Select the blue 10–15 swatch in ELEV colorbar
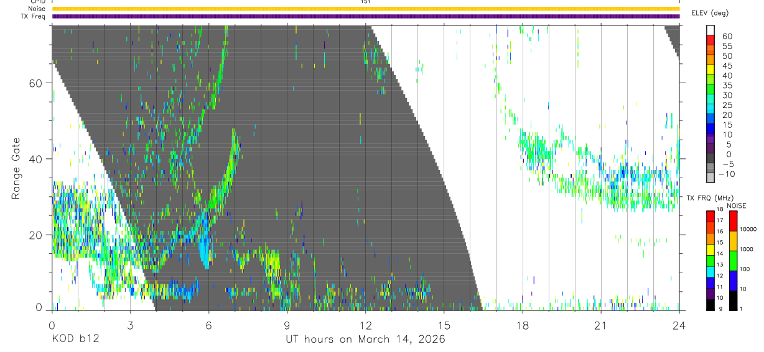The image size is (764, 352). click(x=710, y=129)
